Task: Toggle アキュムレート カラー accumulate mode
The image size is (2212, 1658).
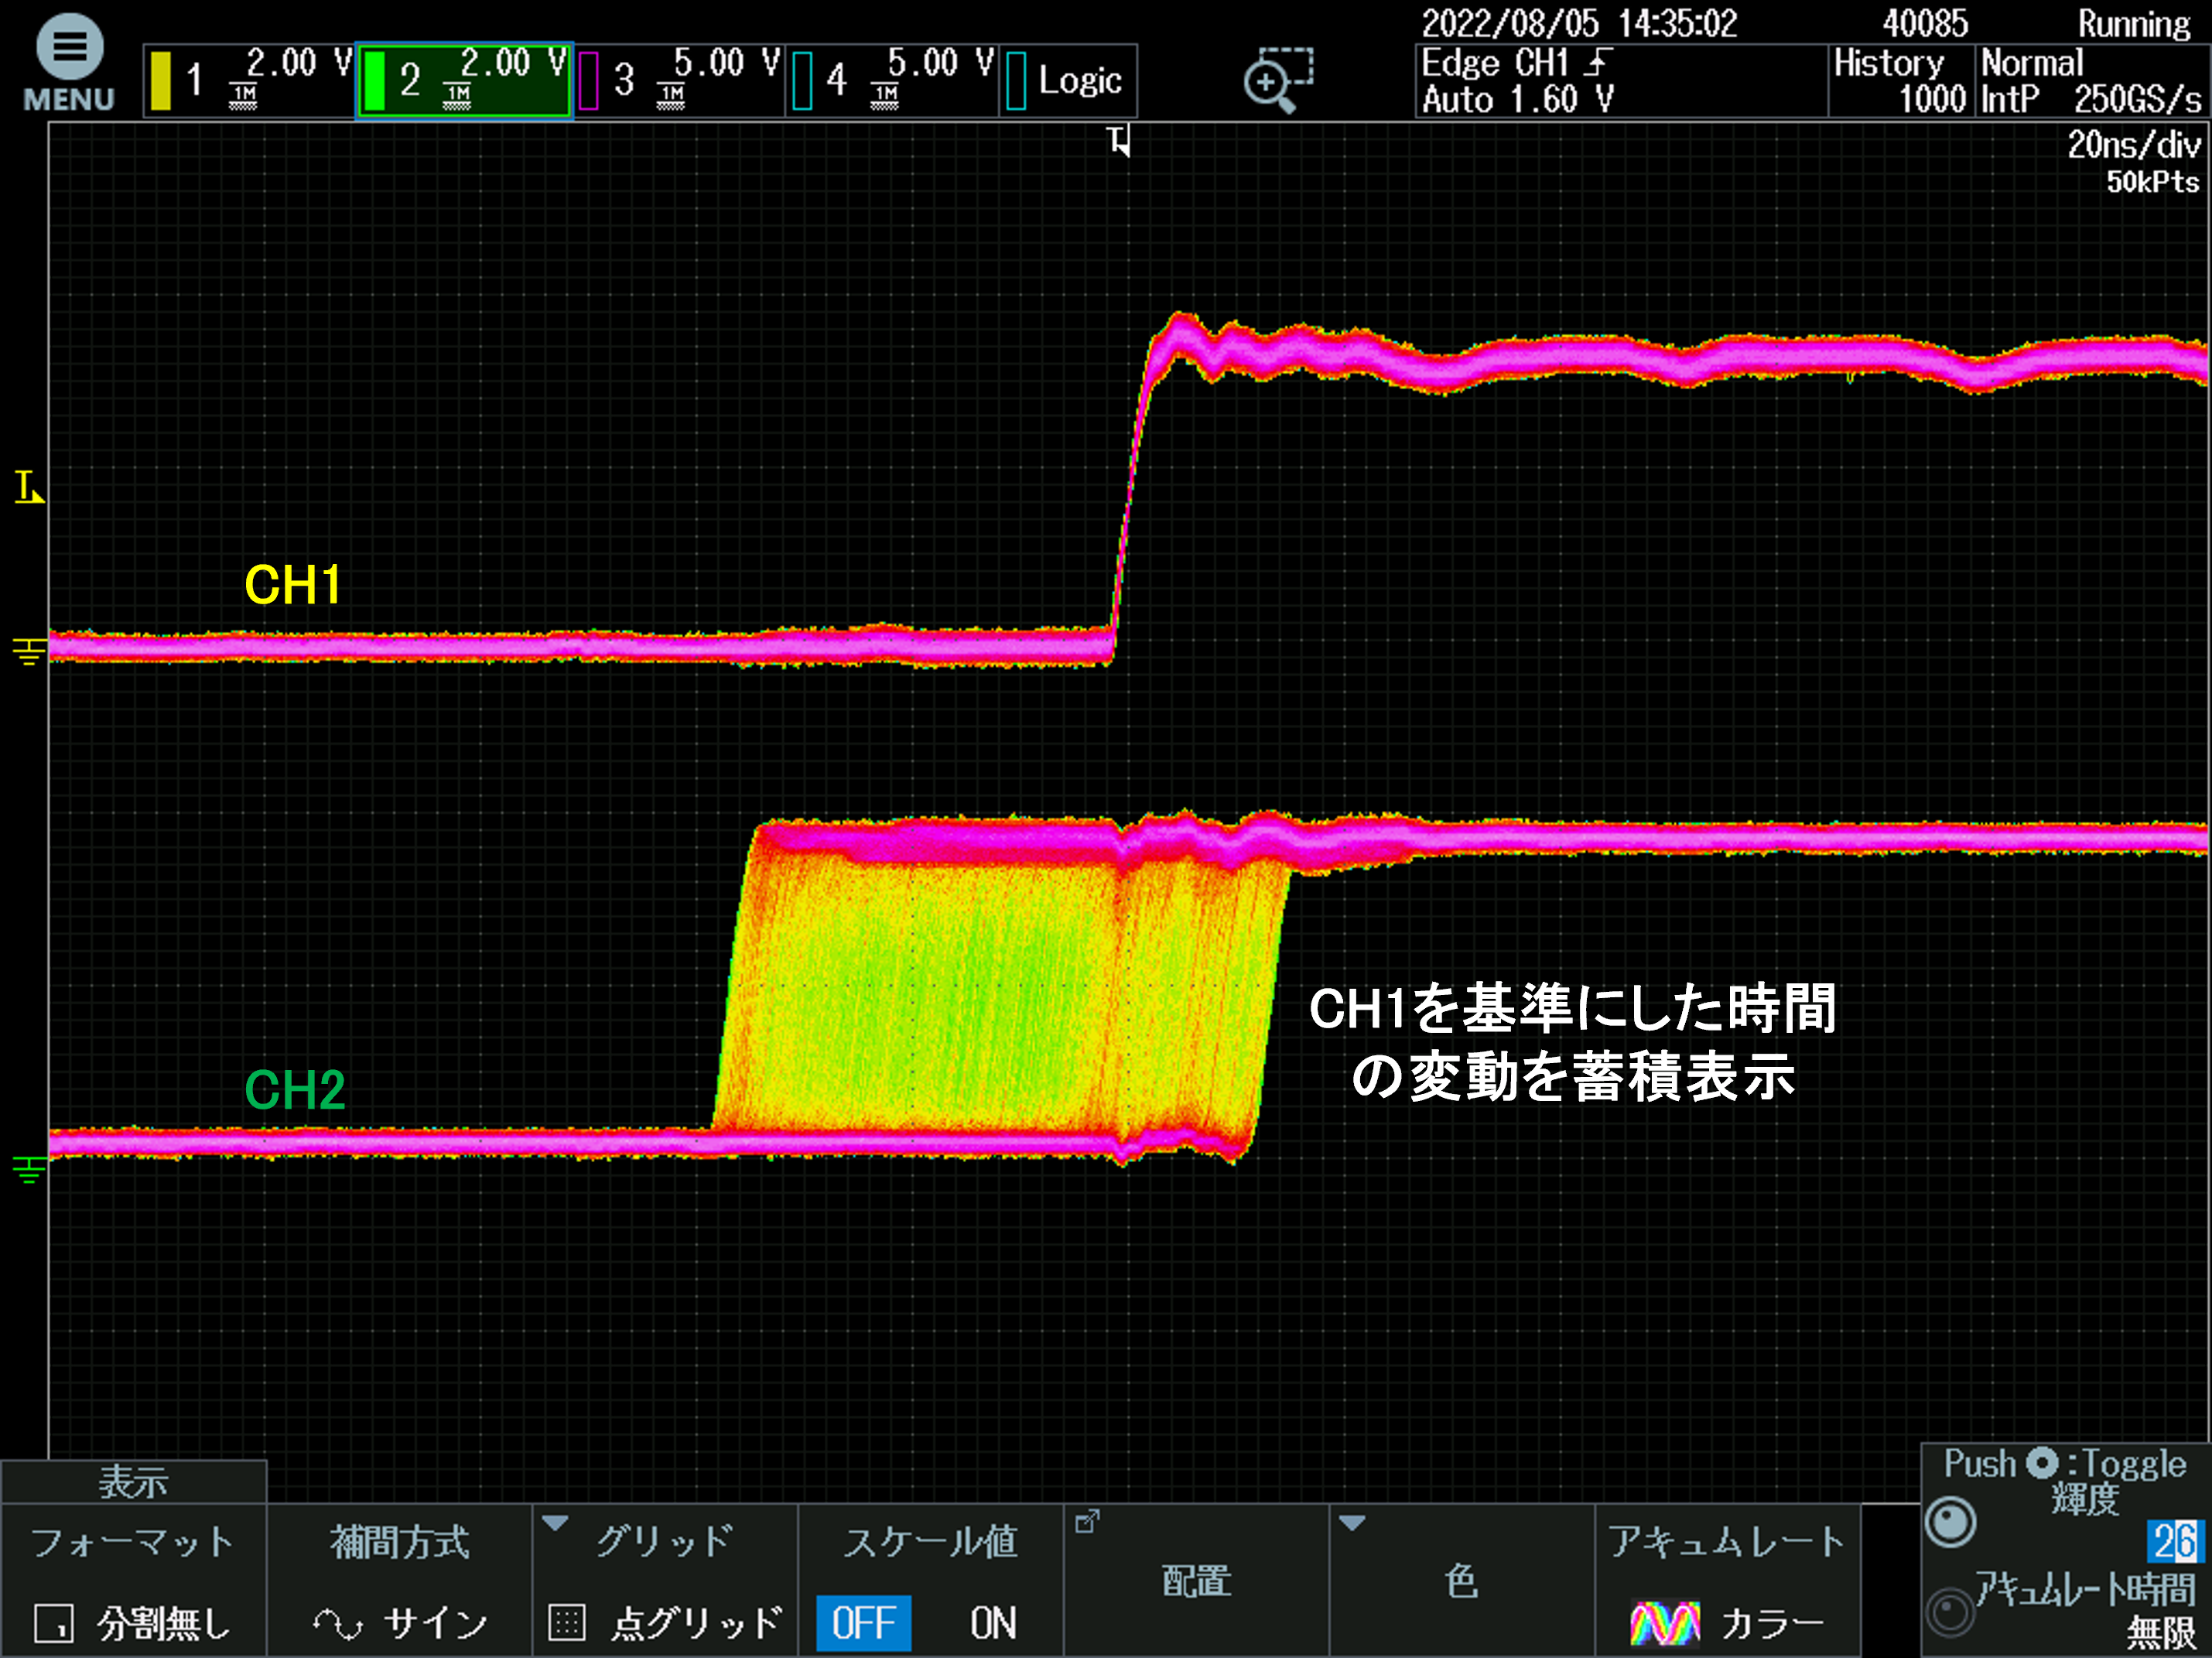Action: coord(1727,1581)
